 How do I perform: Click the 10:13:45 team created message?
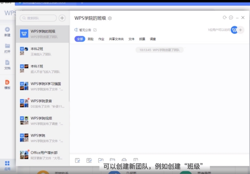click(160, 50)
